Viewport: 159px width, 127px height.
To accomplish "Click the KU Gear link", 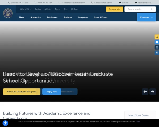I will pos(74,9).
